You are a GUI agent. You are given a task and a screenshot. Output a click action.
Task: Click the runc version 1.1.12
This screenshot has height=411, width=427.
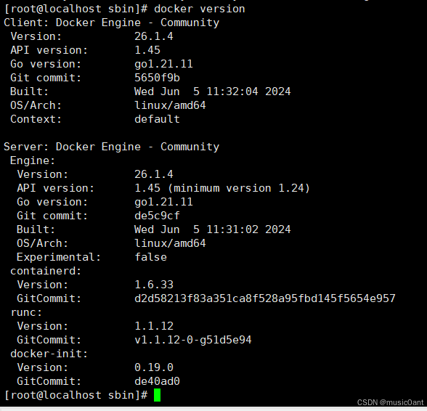pos(154,326)
